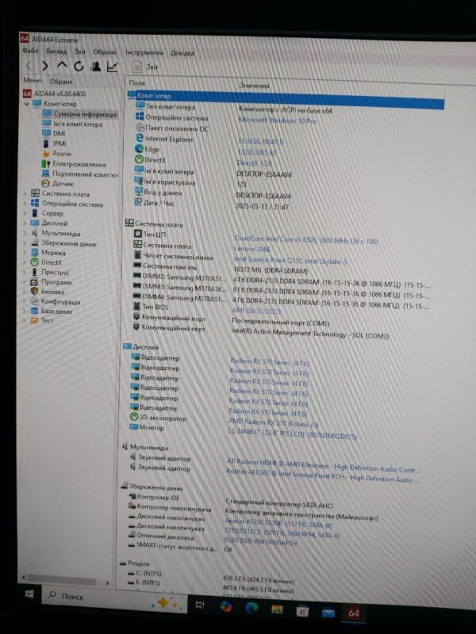Open the Microsoft Windows 10 Pro link
Image resolution: width=476 pixels, height=634 pixels.
pyautogui.click(x=277, y=120)
